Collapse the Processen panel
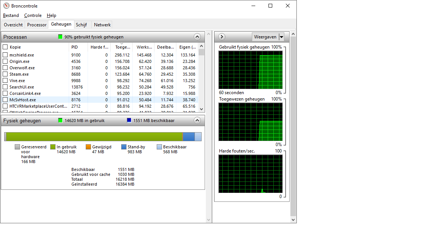Screen dimensions: 435x244 pos(197,37)
